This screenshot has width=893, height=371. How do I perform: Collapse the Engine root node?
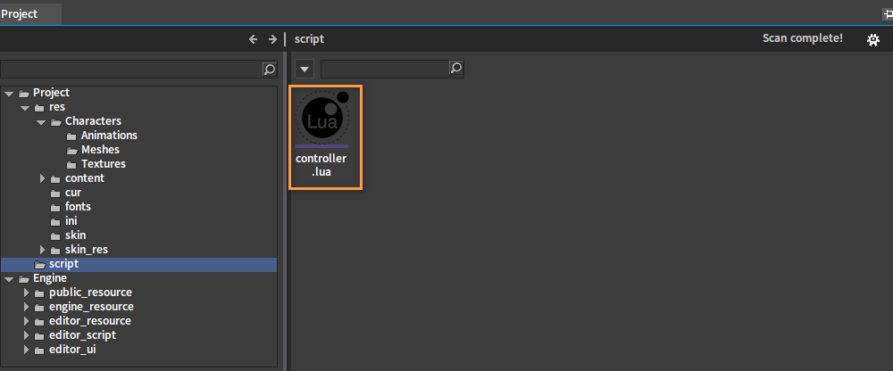(10, 278)
